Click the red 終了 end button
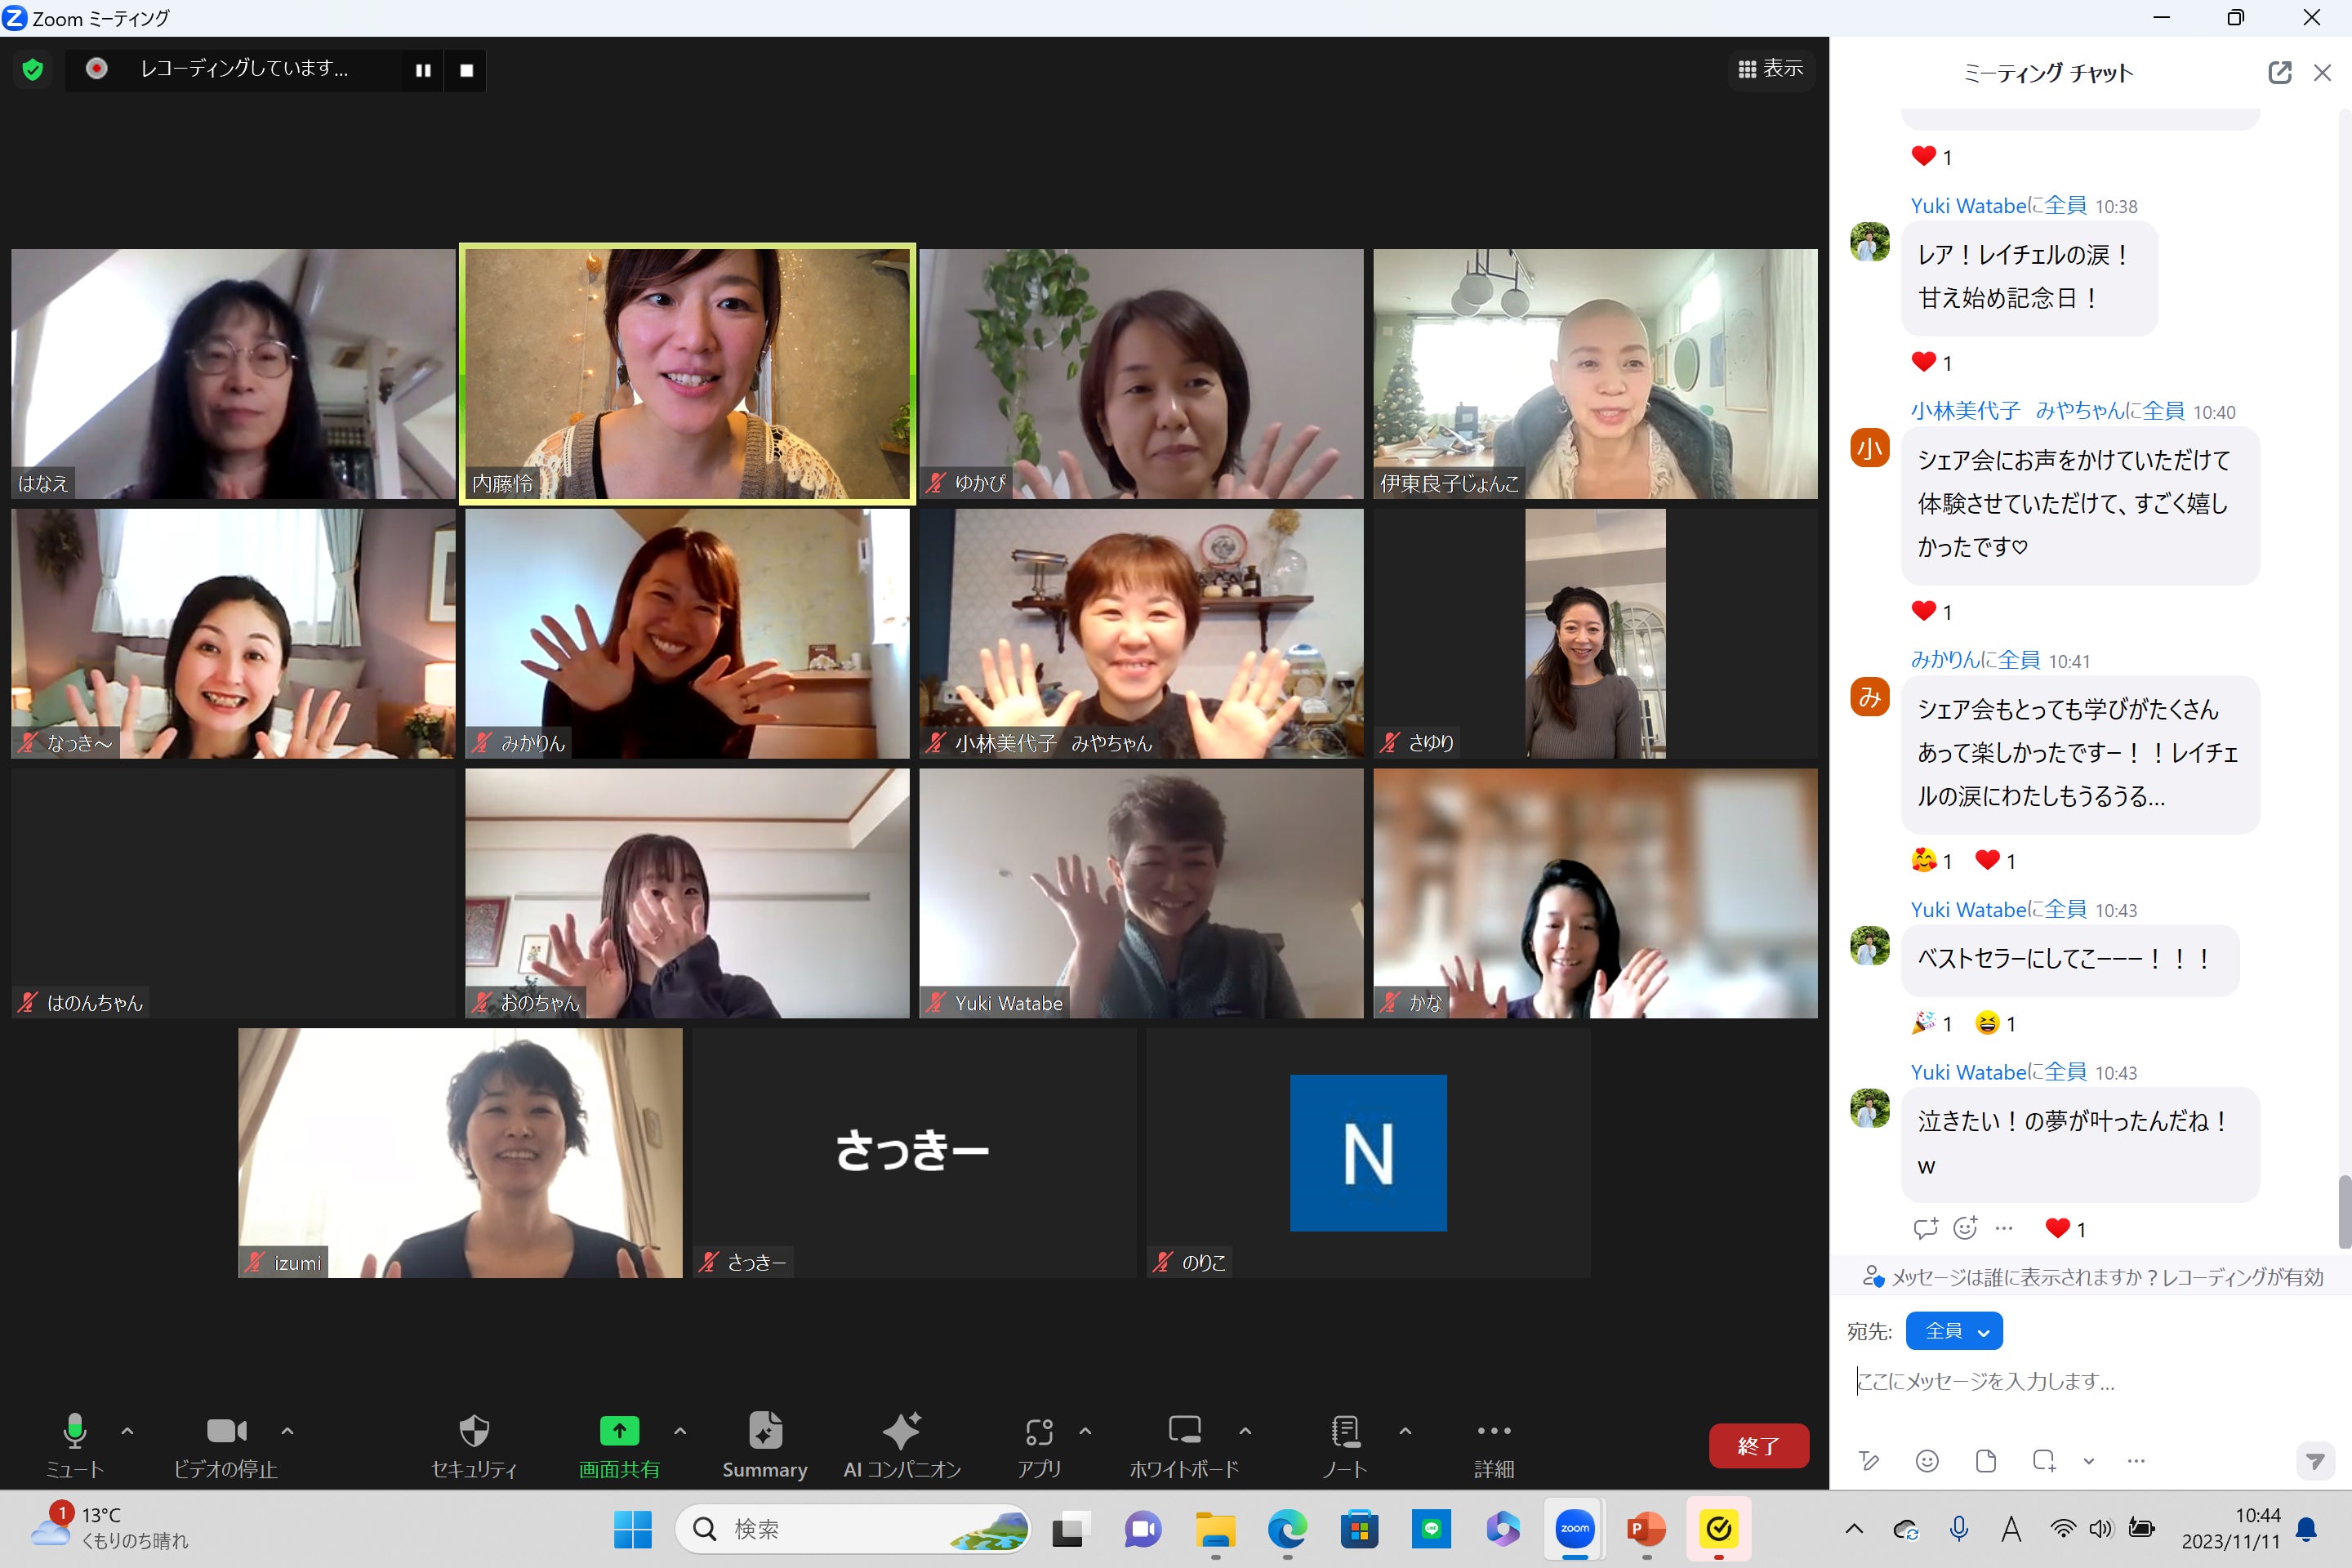The height and width of the screenshot is (1568, 2352). pyautogui.click(x=1758, y=1446)
